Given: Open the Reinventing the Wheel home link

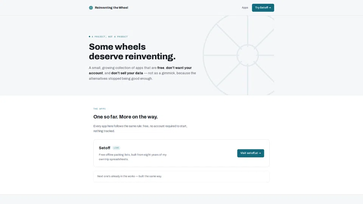Looking at the screenshot, I should point(109,8).
